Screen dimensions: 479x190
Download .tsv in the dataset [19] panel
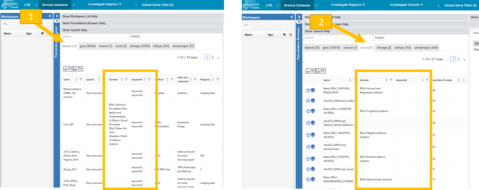[78, 69]
